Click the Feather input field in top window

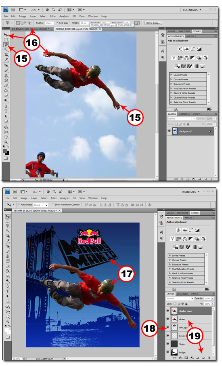coord(50,23)
